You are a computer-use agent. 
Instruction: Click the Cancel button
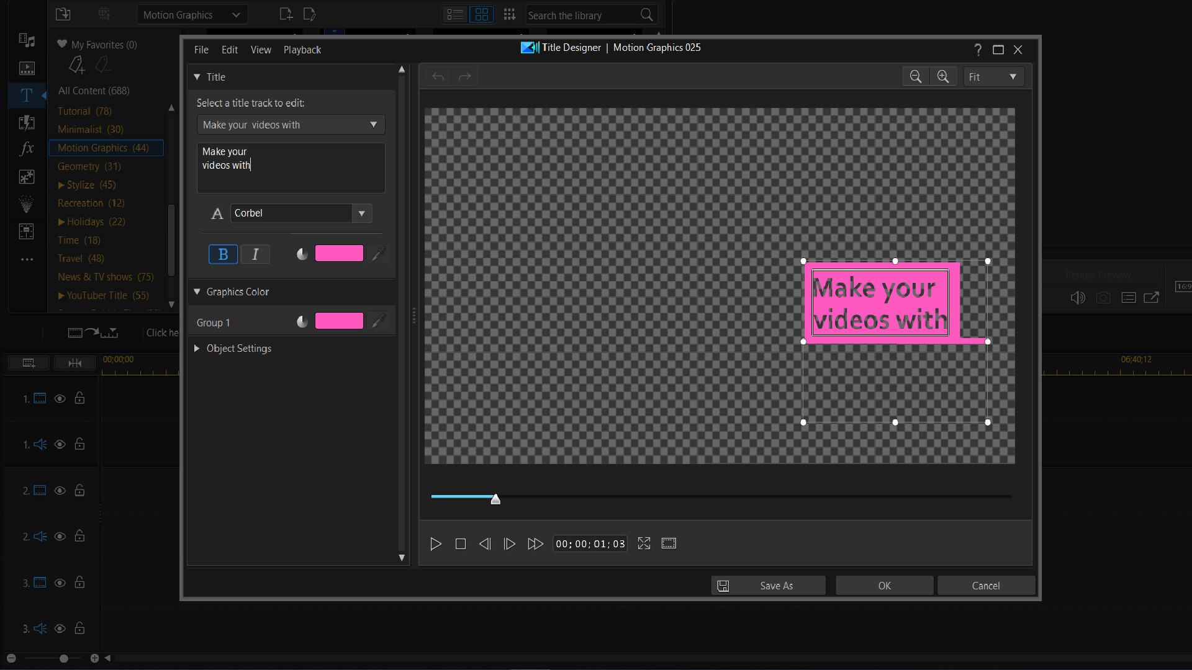tap(986, 585)
